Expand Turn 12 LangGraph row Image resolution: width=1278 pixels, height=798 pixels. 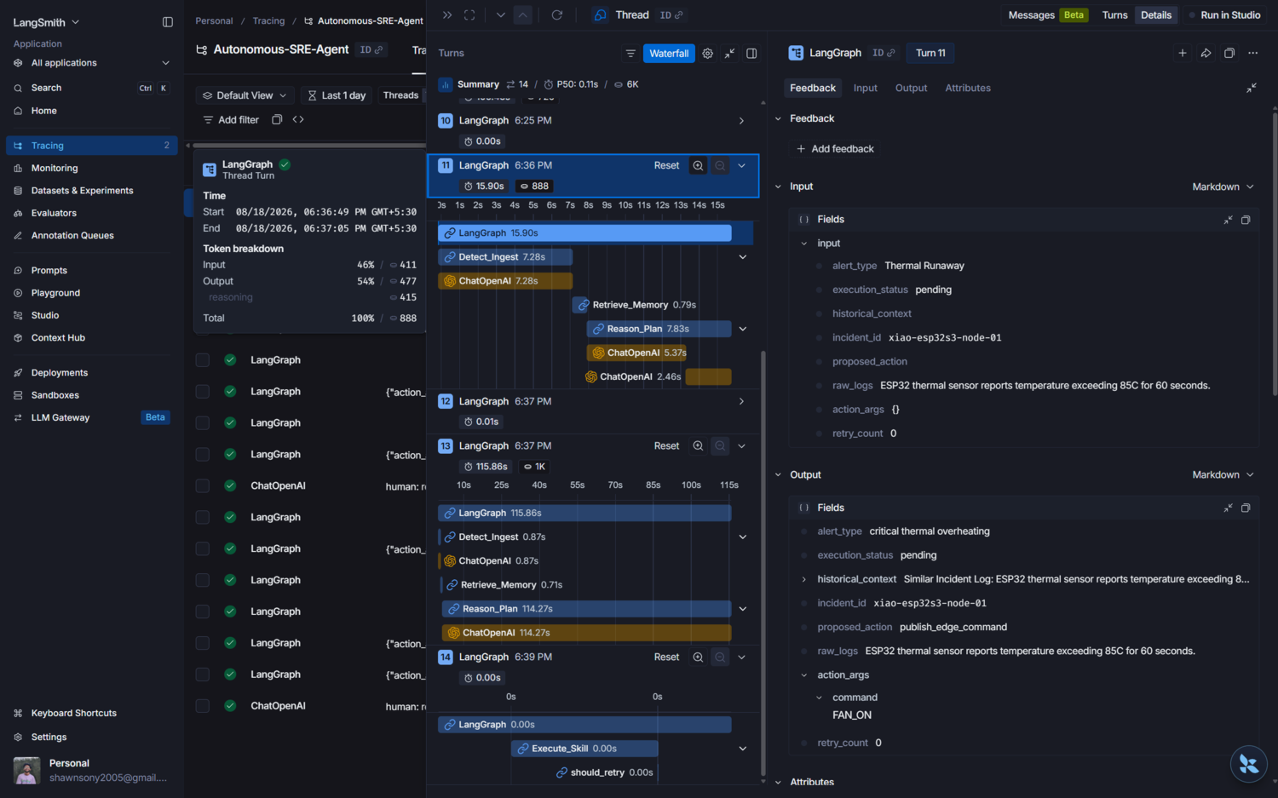click(741, 402)
